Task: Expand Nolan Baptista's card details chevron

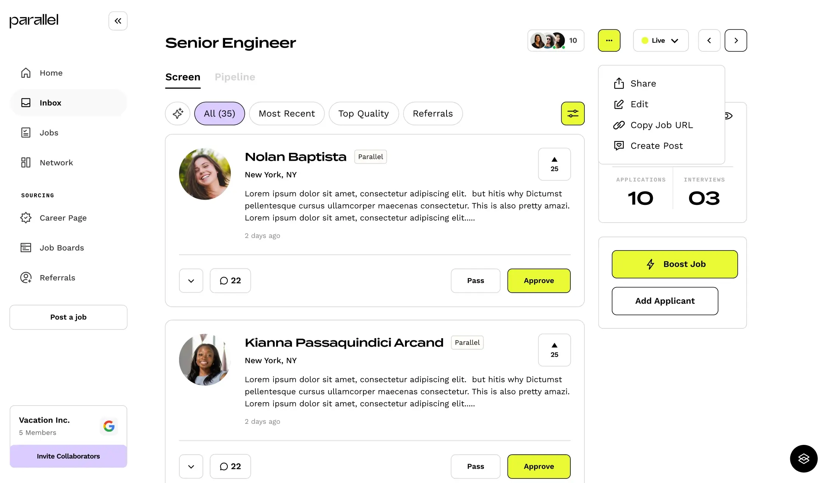Action: [191, 280]
